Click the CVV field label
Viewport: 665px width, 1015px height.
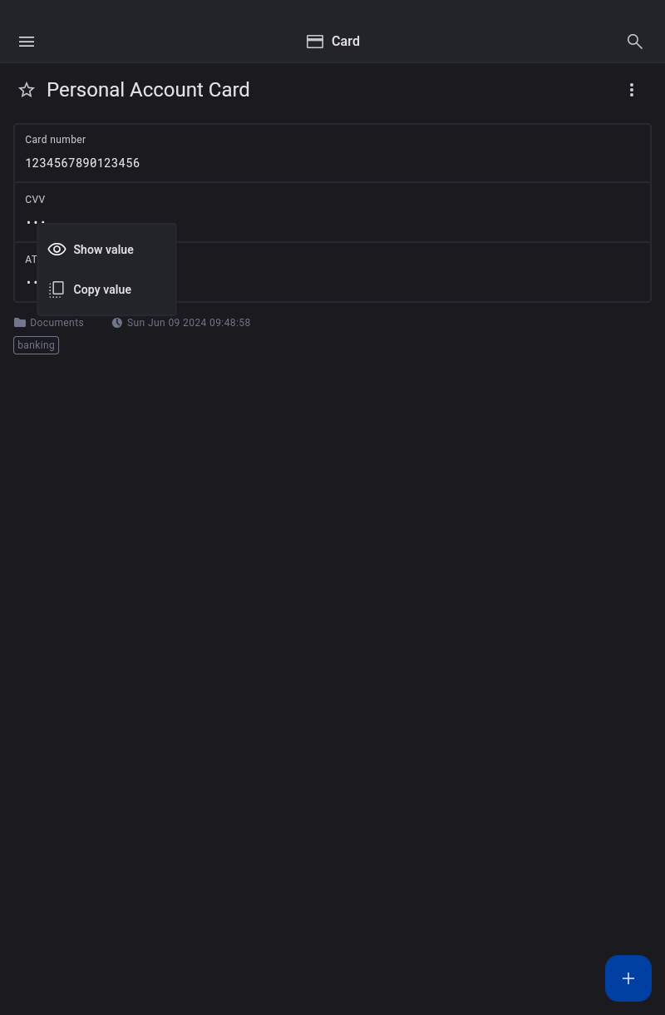[x=35, y=200]
